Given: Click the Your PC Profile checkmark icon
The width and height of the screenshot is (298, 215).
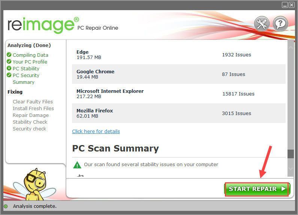Looking at the screenshot, I should (x=9, y=61).
